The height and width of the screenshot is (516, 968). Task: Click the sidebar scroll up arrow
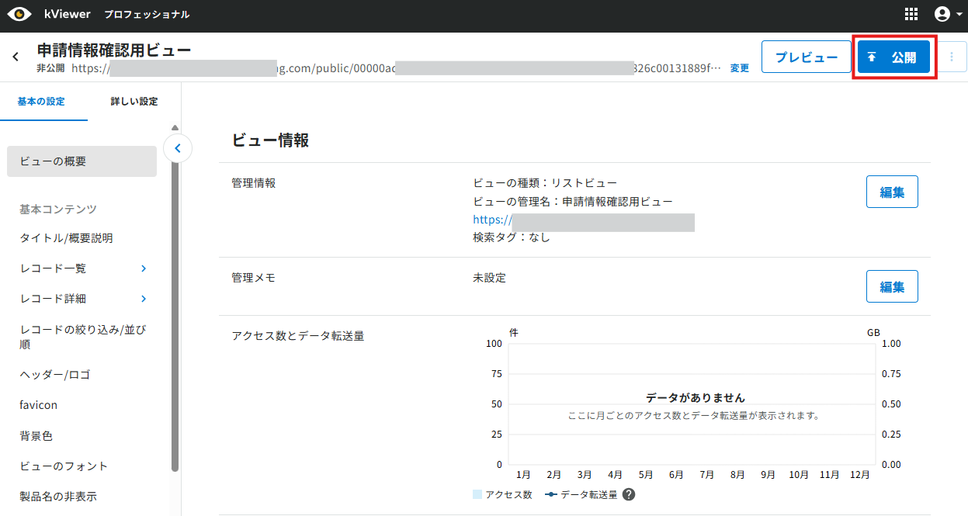tap(175, 127)
